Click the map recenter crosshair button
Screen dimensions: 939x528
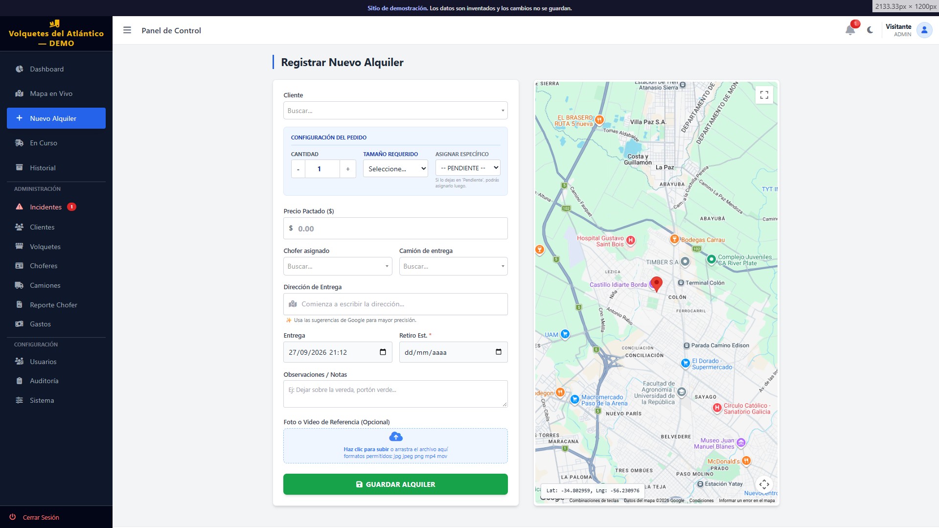764,484
